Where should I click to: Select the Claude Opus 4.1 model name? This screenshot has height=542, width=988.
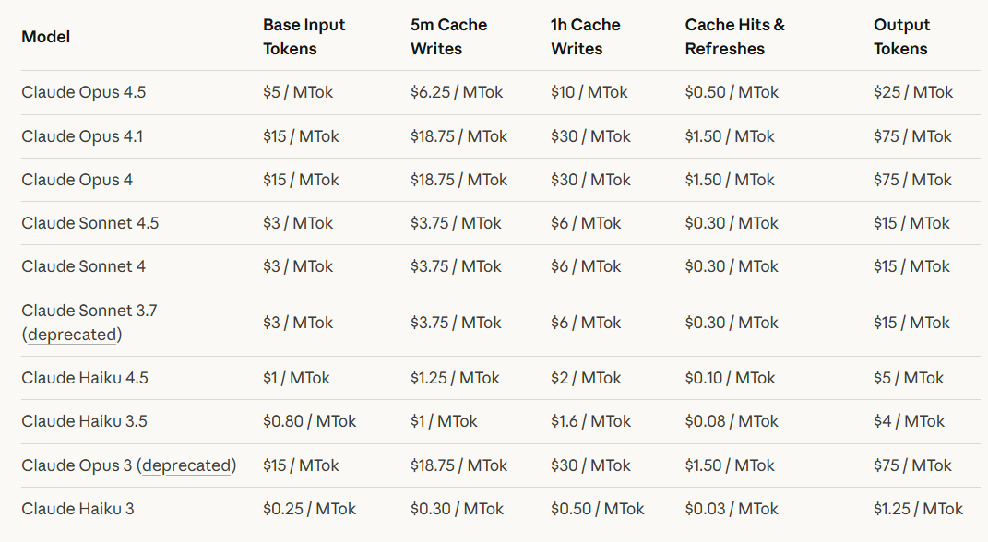click(82, 136)
